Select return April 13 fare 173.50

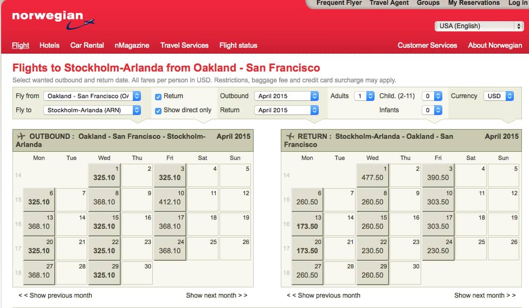307,224
